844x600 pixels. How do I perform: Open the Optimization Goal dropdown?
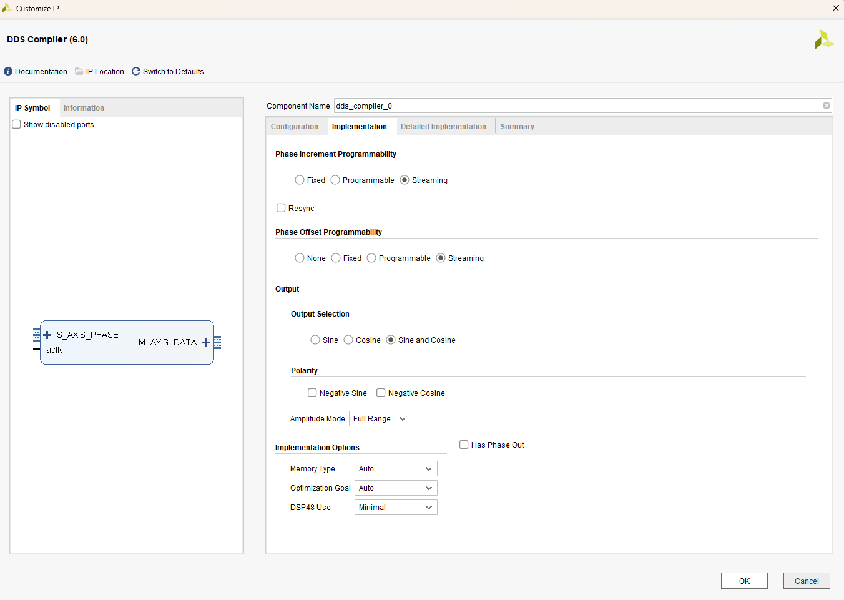tap(396, 488)
